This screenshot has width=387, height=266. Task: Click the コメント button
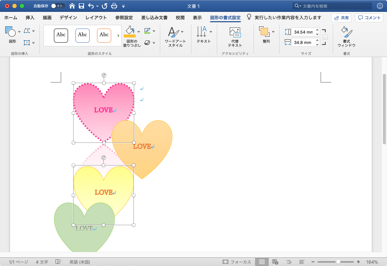tap(369, 18)
